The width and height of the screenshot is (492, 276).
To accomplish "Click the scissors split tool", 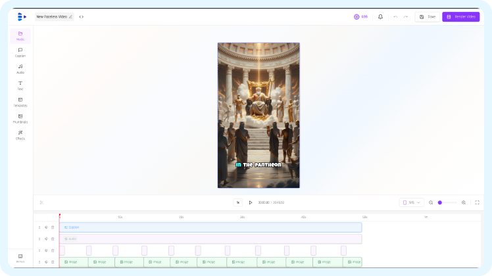I will 41,202.
